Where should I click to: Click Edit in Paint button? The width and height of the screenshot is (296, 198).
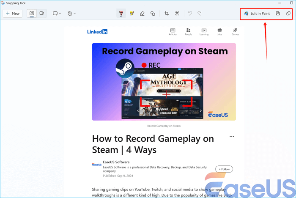257,14
